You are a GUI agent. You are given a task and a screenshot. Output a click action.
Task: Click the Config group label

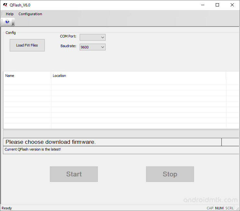pos(11,33)
